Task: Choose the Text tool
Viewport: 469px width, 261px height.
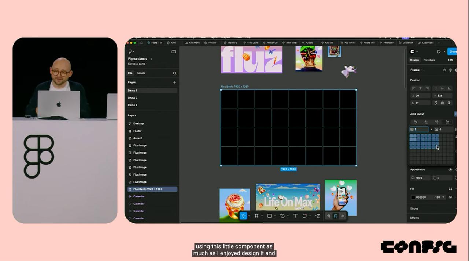Action: [x=295, y=216]
